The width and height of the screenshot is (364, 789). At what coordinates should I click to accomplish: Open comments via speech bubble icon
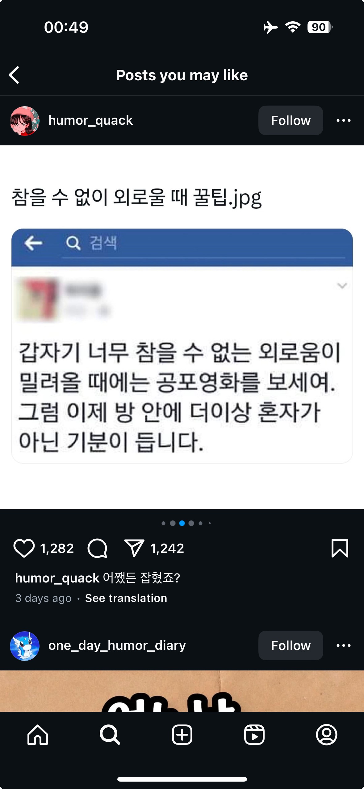97,548
